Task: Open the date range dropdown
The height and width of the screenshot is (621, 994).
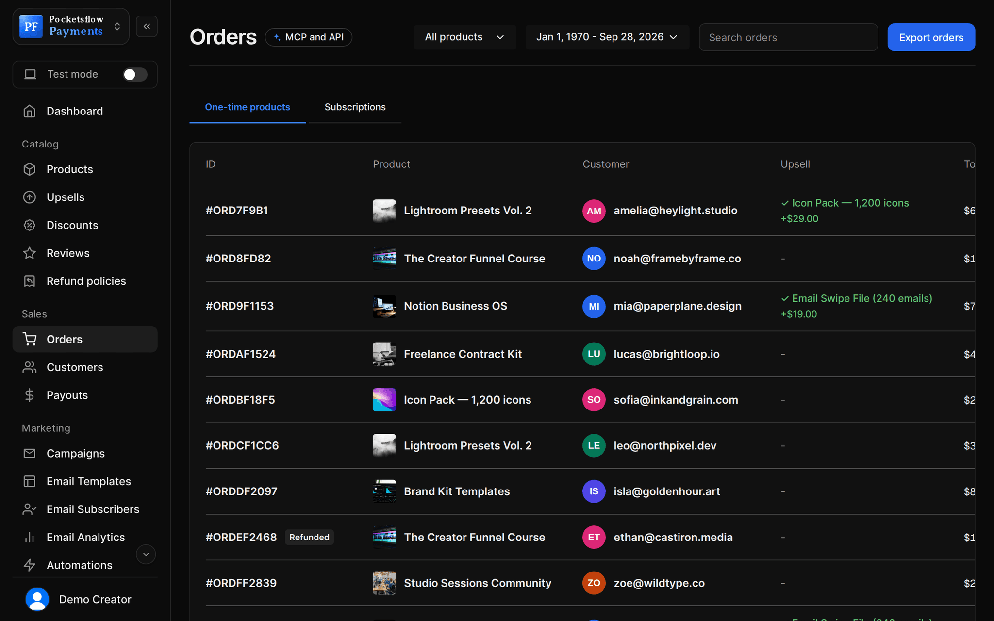Action: coord(607,37)
